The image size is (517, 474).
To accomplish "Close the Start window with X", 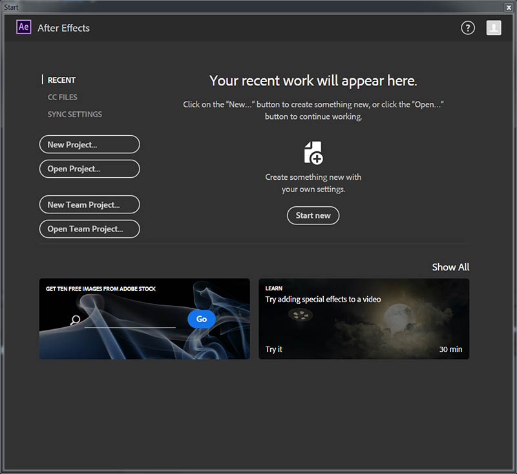I will coord(509,6).
